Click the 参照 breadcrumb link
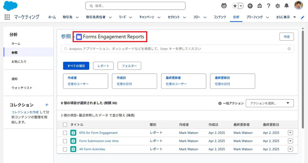This screenshot has width=308, height=163. 66,37
